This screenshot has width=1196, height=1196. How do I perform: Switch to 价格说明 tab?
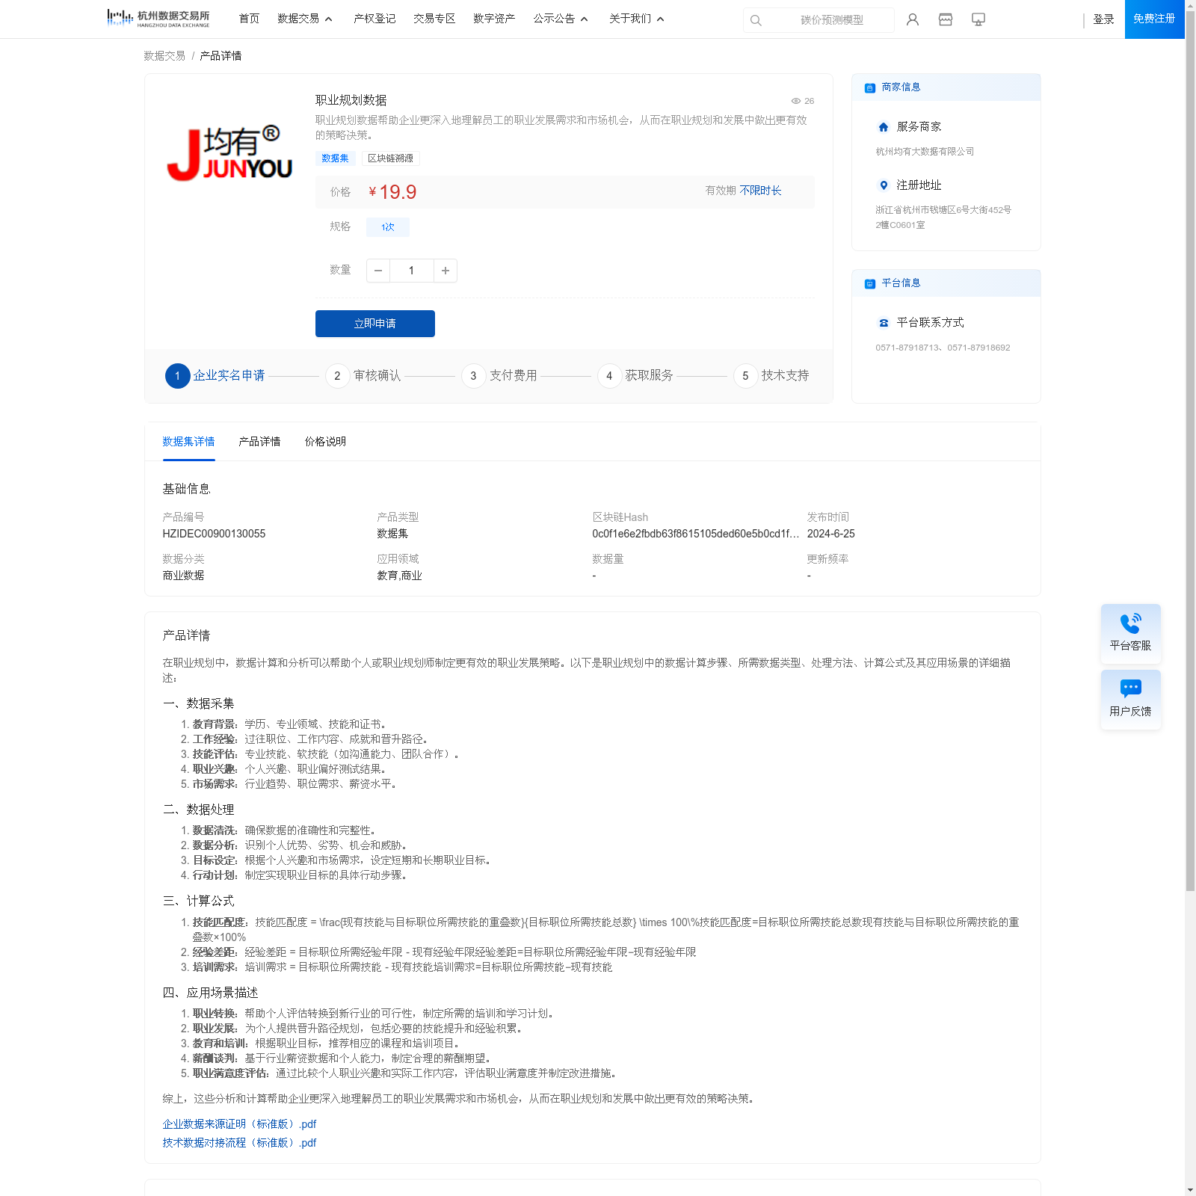pyautogui.click(x=325, y=442)
